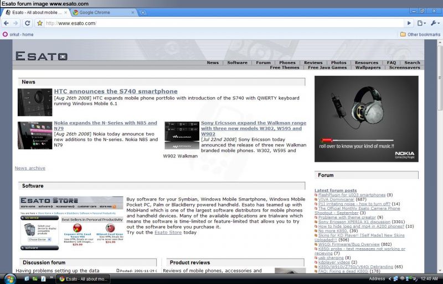
Task: Open the usb charging thread
Action: click(x=331, y=258)
